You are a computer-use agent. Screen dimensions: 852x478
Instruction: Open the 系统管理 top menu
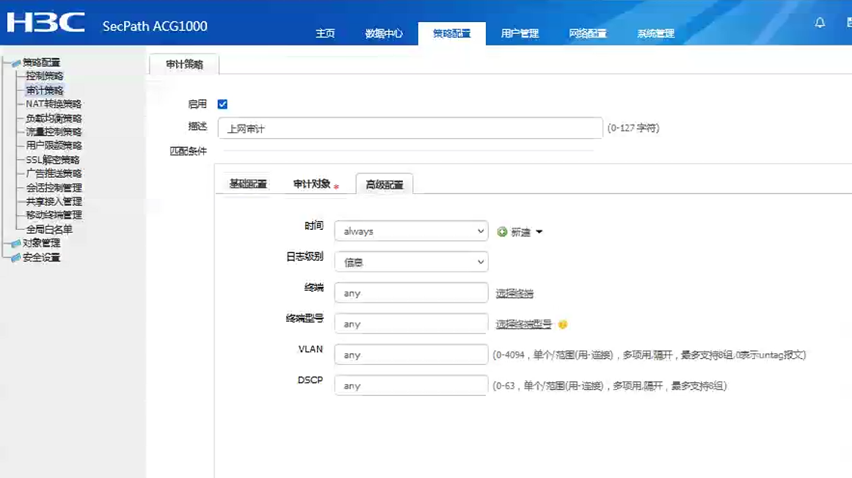[655, 33]
